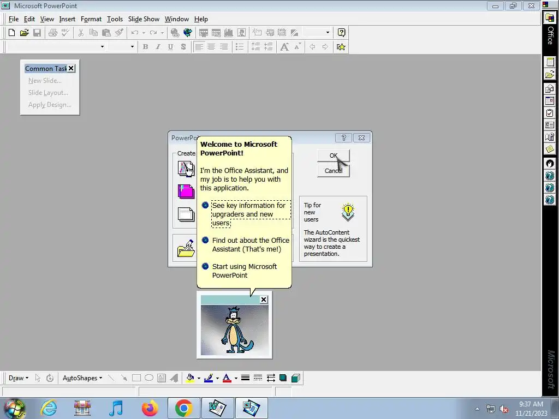
Task: Select 'Find out about the Office Assistant'
Action: pyautogui.click(x=246, y=245)
